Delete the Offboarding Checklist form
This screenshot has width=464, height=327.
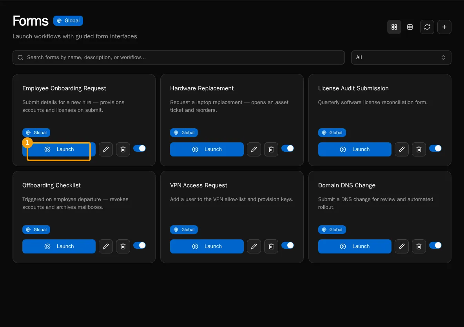pyautogui.click(x=123, y=246)
